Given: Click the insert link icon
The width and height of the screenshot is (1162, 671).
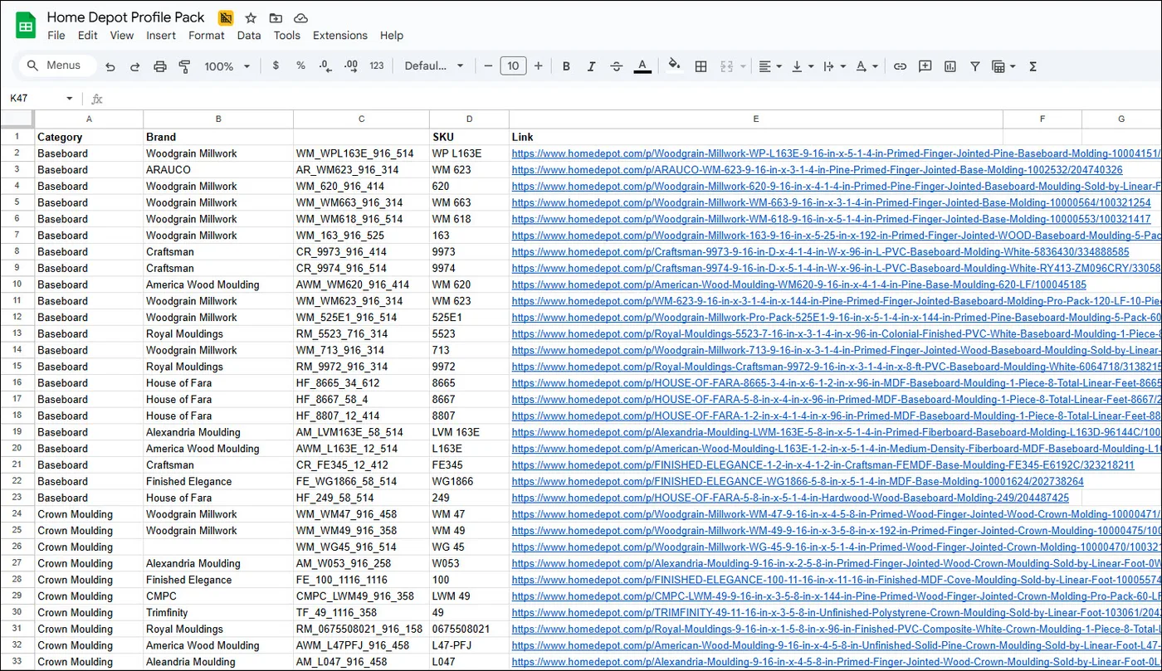Looking at the screenshot, I should click(x=900, y=66).
